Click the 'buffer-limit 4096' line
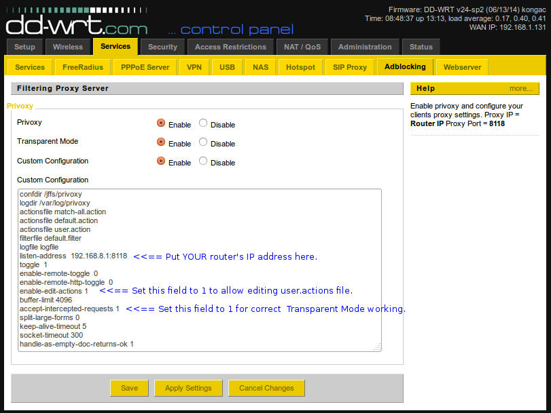Viewport: 551px width, 413px height. coord(46,300)
